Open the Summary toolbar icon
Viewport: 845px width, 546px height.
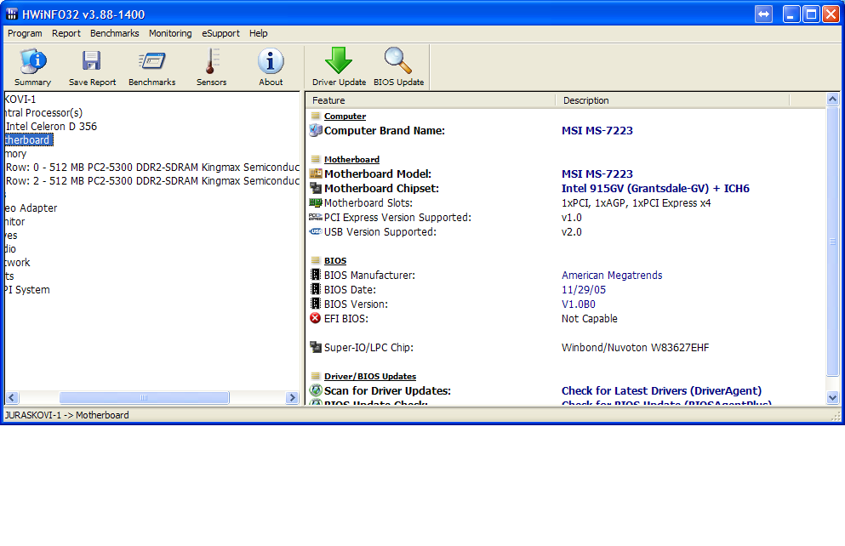(x=32, y=66)
